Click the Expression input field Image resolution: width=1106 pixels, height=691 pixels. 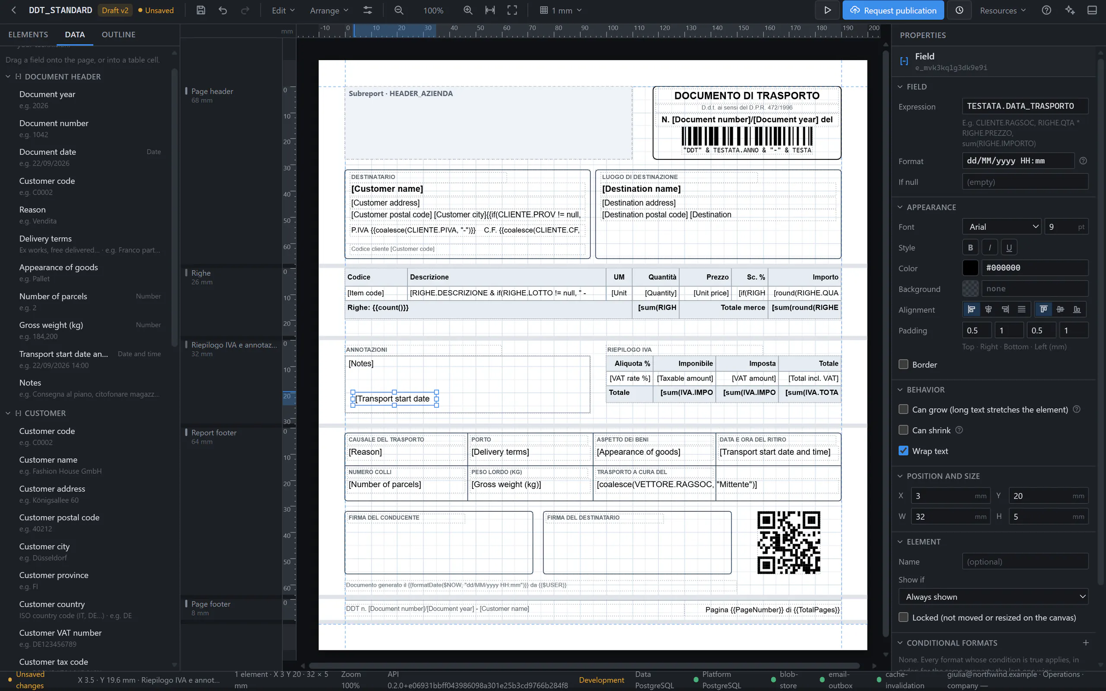click(1025, 106)
